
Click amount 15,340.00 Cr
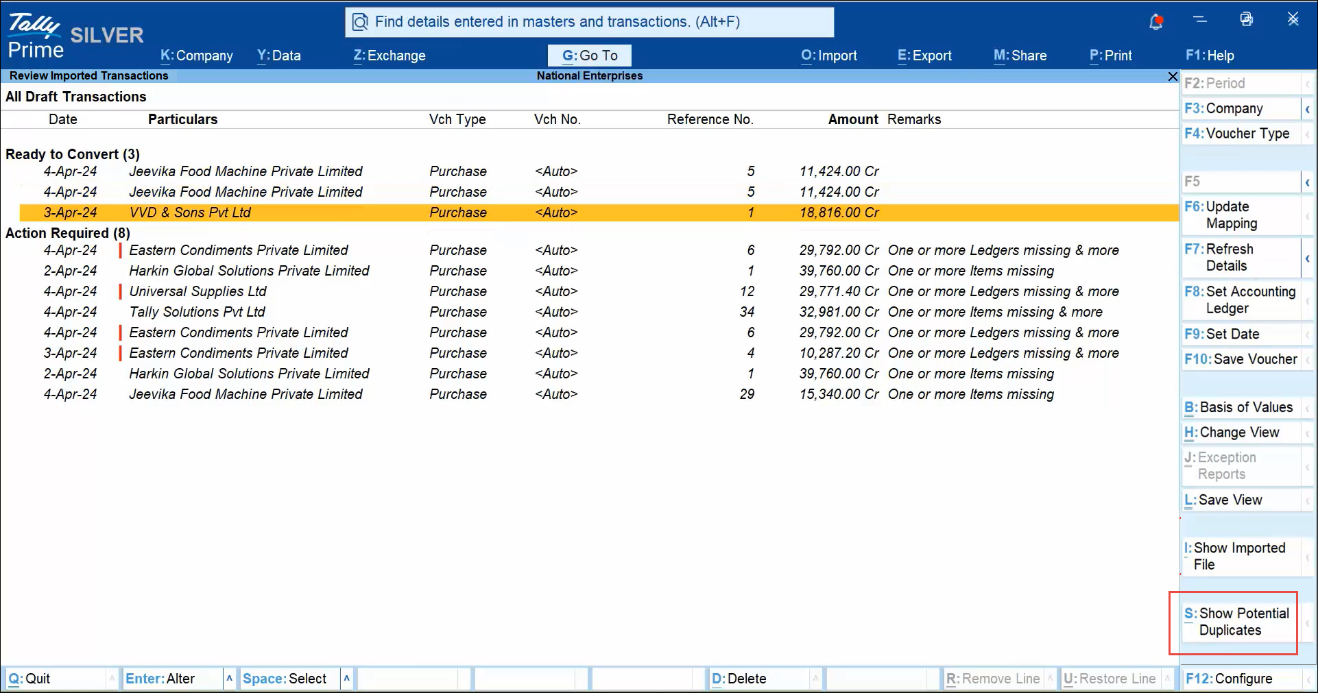839,394
